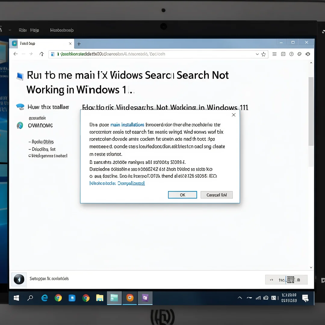Open second Chrome icon on taskbar
This screenshot has width=325, height=325.
coord(86,298)
